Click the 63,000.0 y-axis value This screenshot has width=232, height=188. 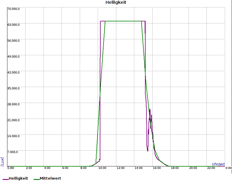click(x=13, y=25)
